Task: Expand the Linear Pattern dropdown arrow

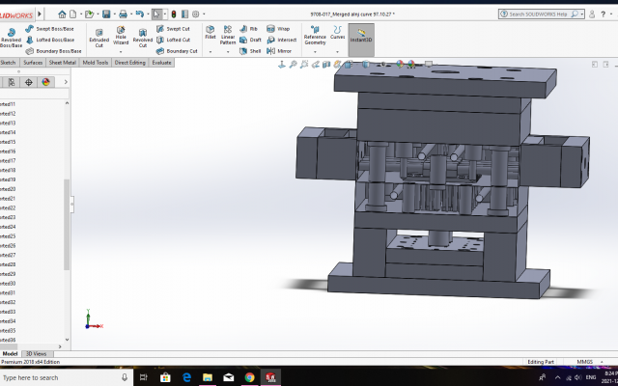Action: pyautogui.click(x=228, y=52)
